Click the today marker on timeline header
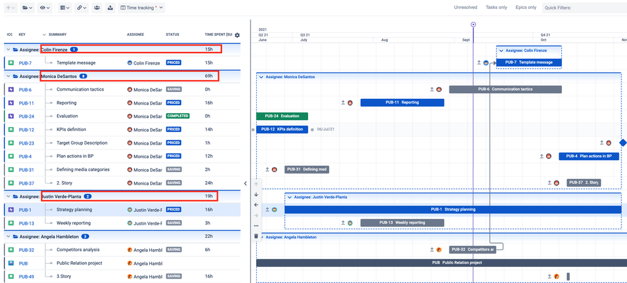Image resolution: width=627 pixels, height=283 pixels. click(473, 24)
